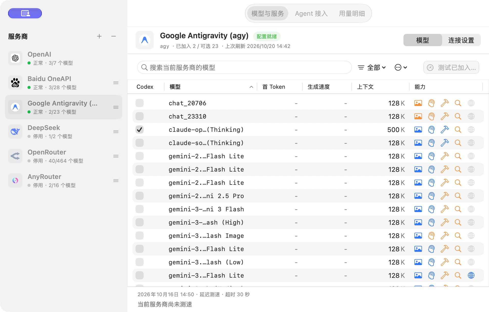Click the Google Antigravity logo in header
Screen dimensions: 489x312
pos(145,40)
